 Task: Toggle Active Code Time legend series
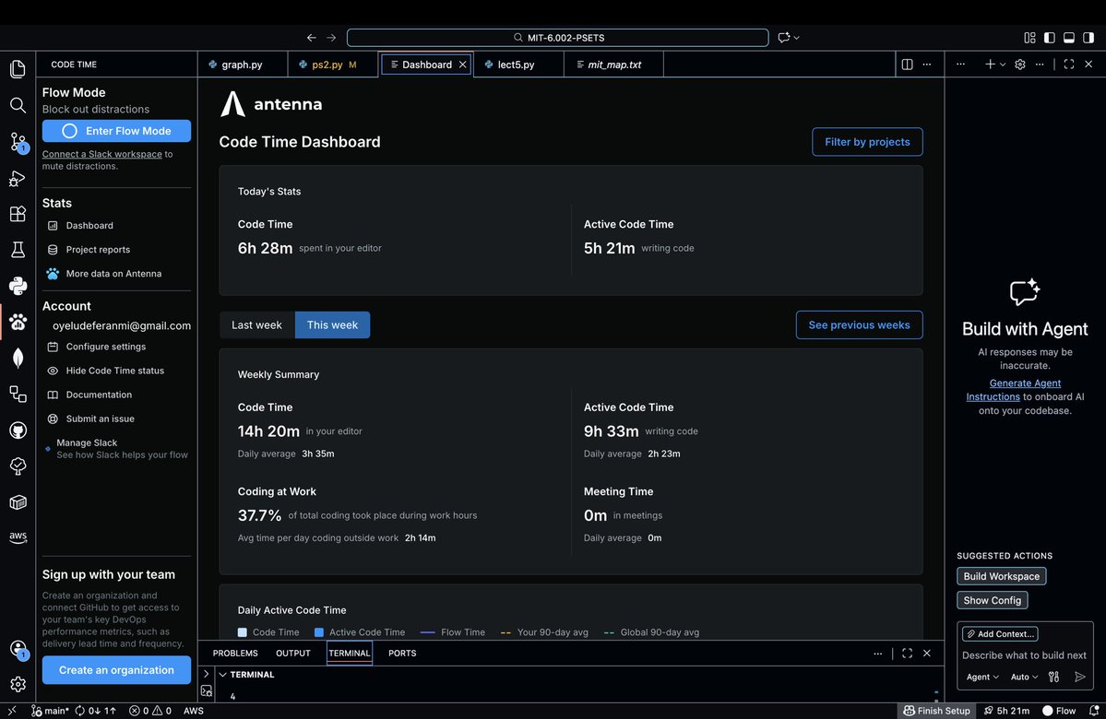360,632
